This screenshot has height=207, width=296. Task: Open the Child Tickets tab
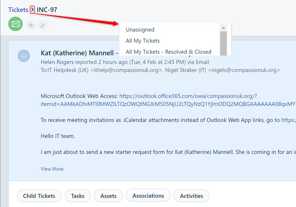(x=39, y=196)
